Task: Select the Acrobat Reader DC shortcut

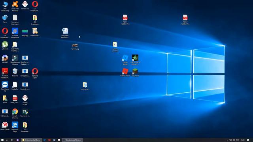Action: point(5,73)
